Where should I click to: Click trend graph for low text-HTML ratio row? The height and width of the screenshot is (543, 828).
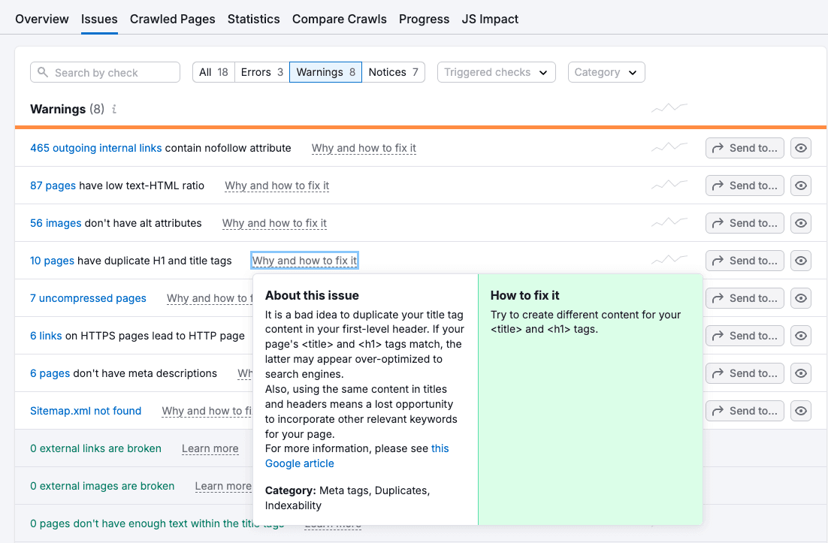pyautogui.click(x=669, y=185)
